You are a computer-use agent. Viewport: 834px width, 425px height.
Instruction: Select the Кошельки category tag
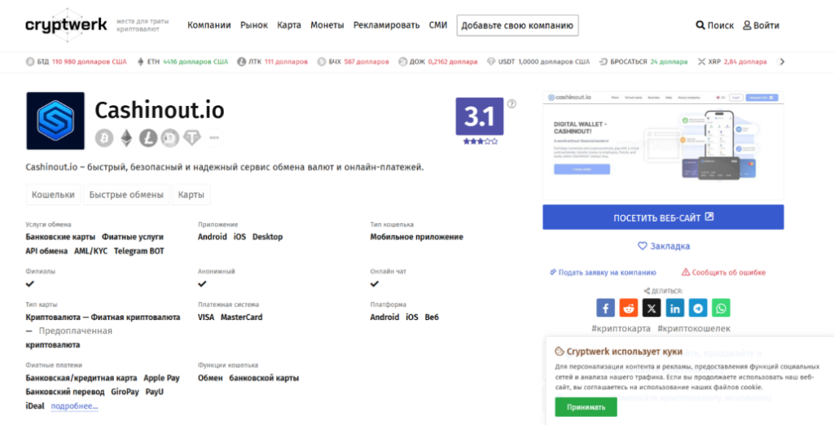click(x=53, y=195)
